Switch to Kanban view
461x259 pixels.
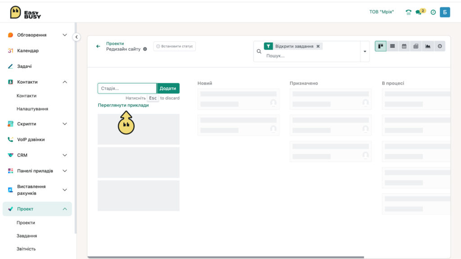pos(380,46)
